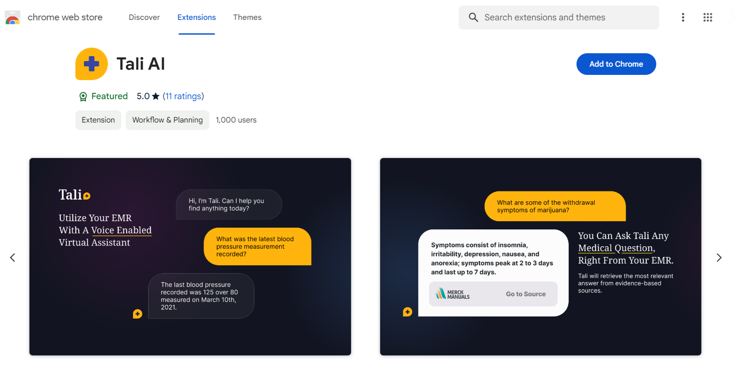Click the Chrome Web Store logo icon
The height and width of the screenshot is (371, 743).
pyautogui.click(x=12, y=17)
